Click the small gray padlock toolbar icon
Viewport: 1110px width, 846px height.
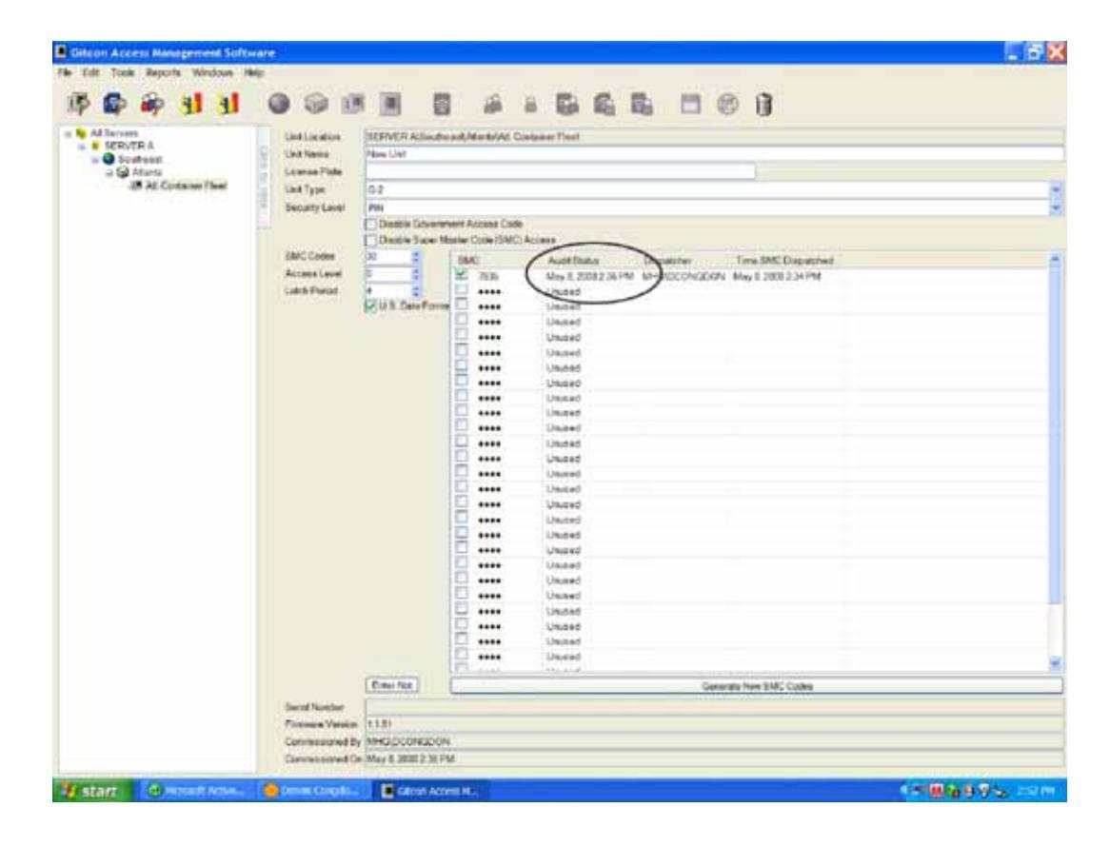[x=529, y=105]
